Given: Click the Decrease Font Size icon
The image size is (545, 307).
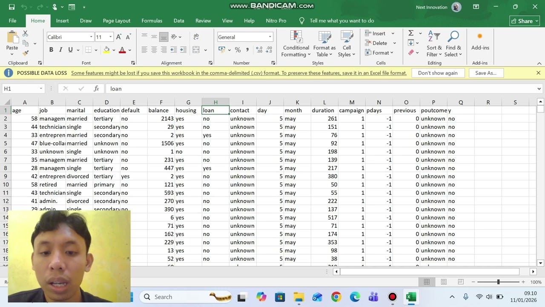Looking at the screenshot, I should point(128,37).
